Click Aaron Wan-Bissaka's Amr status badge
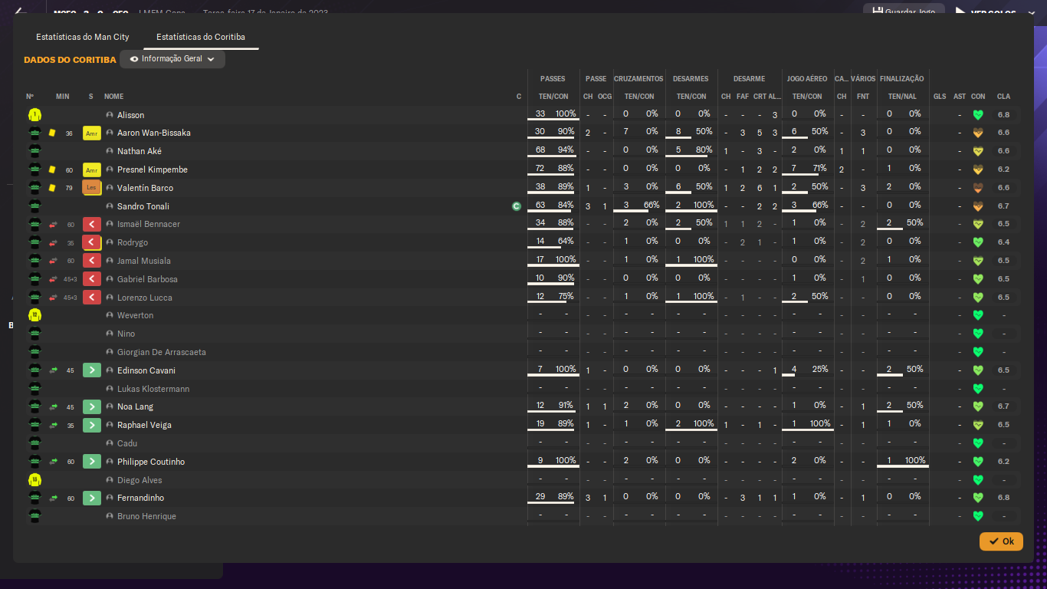 [92, 133]
